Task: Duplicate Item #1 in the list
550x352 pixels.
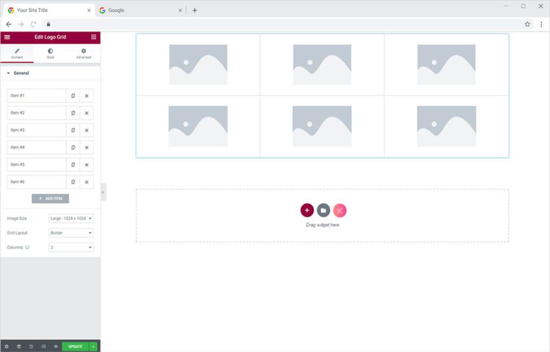Action: point(73,96)
